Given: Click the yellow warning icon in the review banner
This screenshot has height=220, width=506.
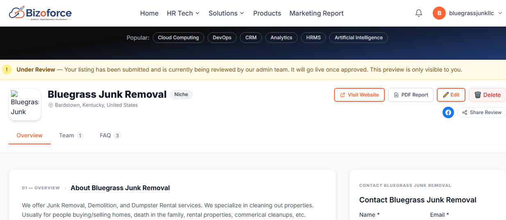Looking at the screenshot, I should pyautogui.click(x=7, y=70).
